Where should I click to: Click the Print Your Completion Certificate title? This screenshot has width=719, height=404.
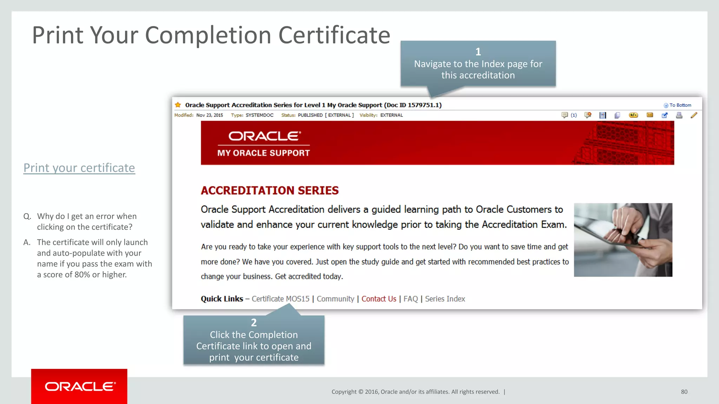(x=211, y=35)
